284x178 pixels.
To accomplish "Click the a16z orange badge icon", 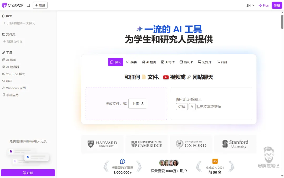I will 215,161.
